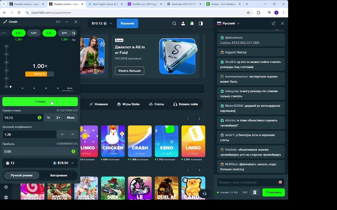Decrease target coefficient with down chevron

62,134
